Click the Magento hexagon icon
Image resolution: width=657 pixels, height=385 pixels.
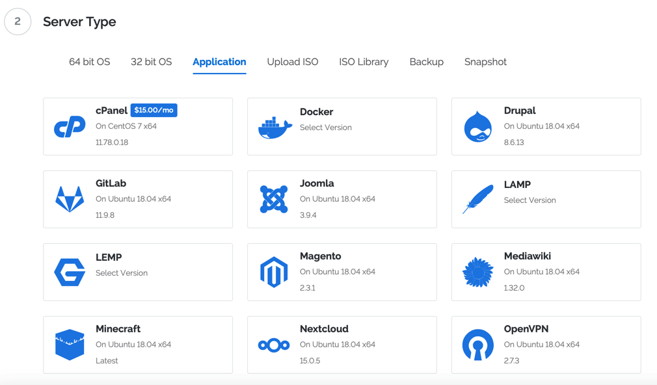click(x=274, y=272)
